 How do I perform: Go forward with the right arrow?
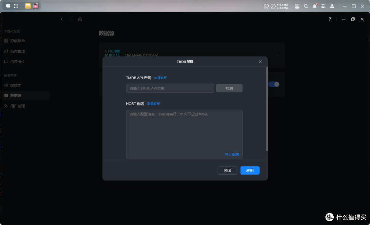[x=71, y=19]
